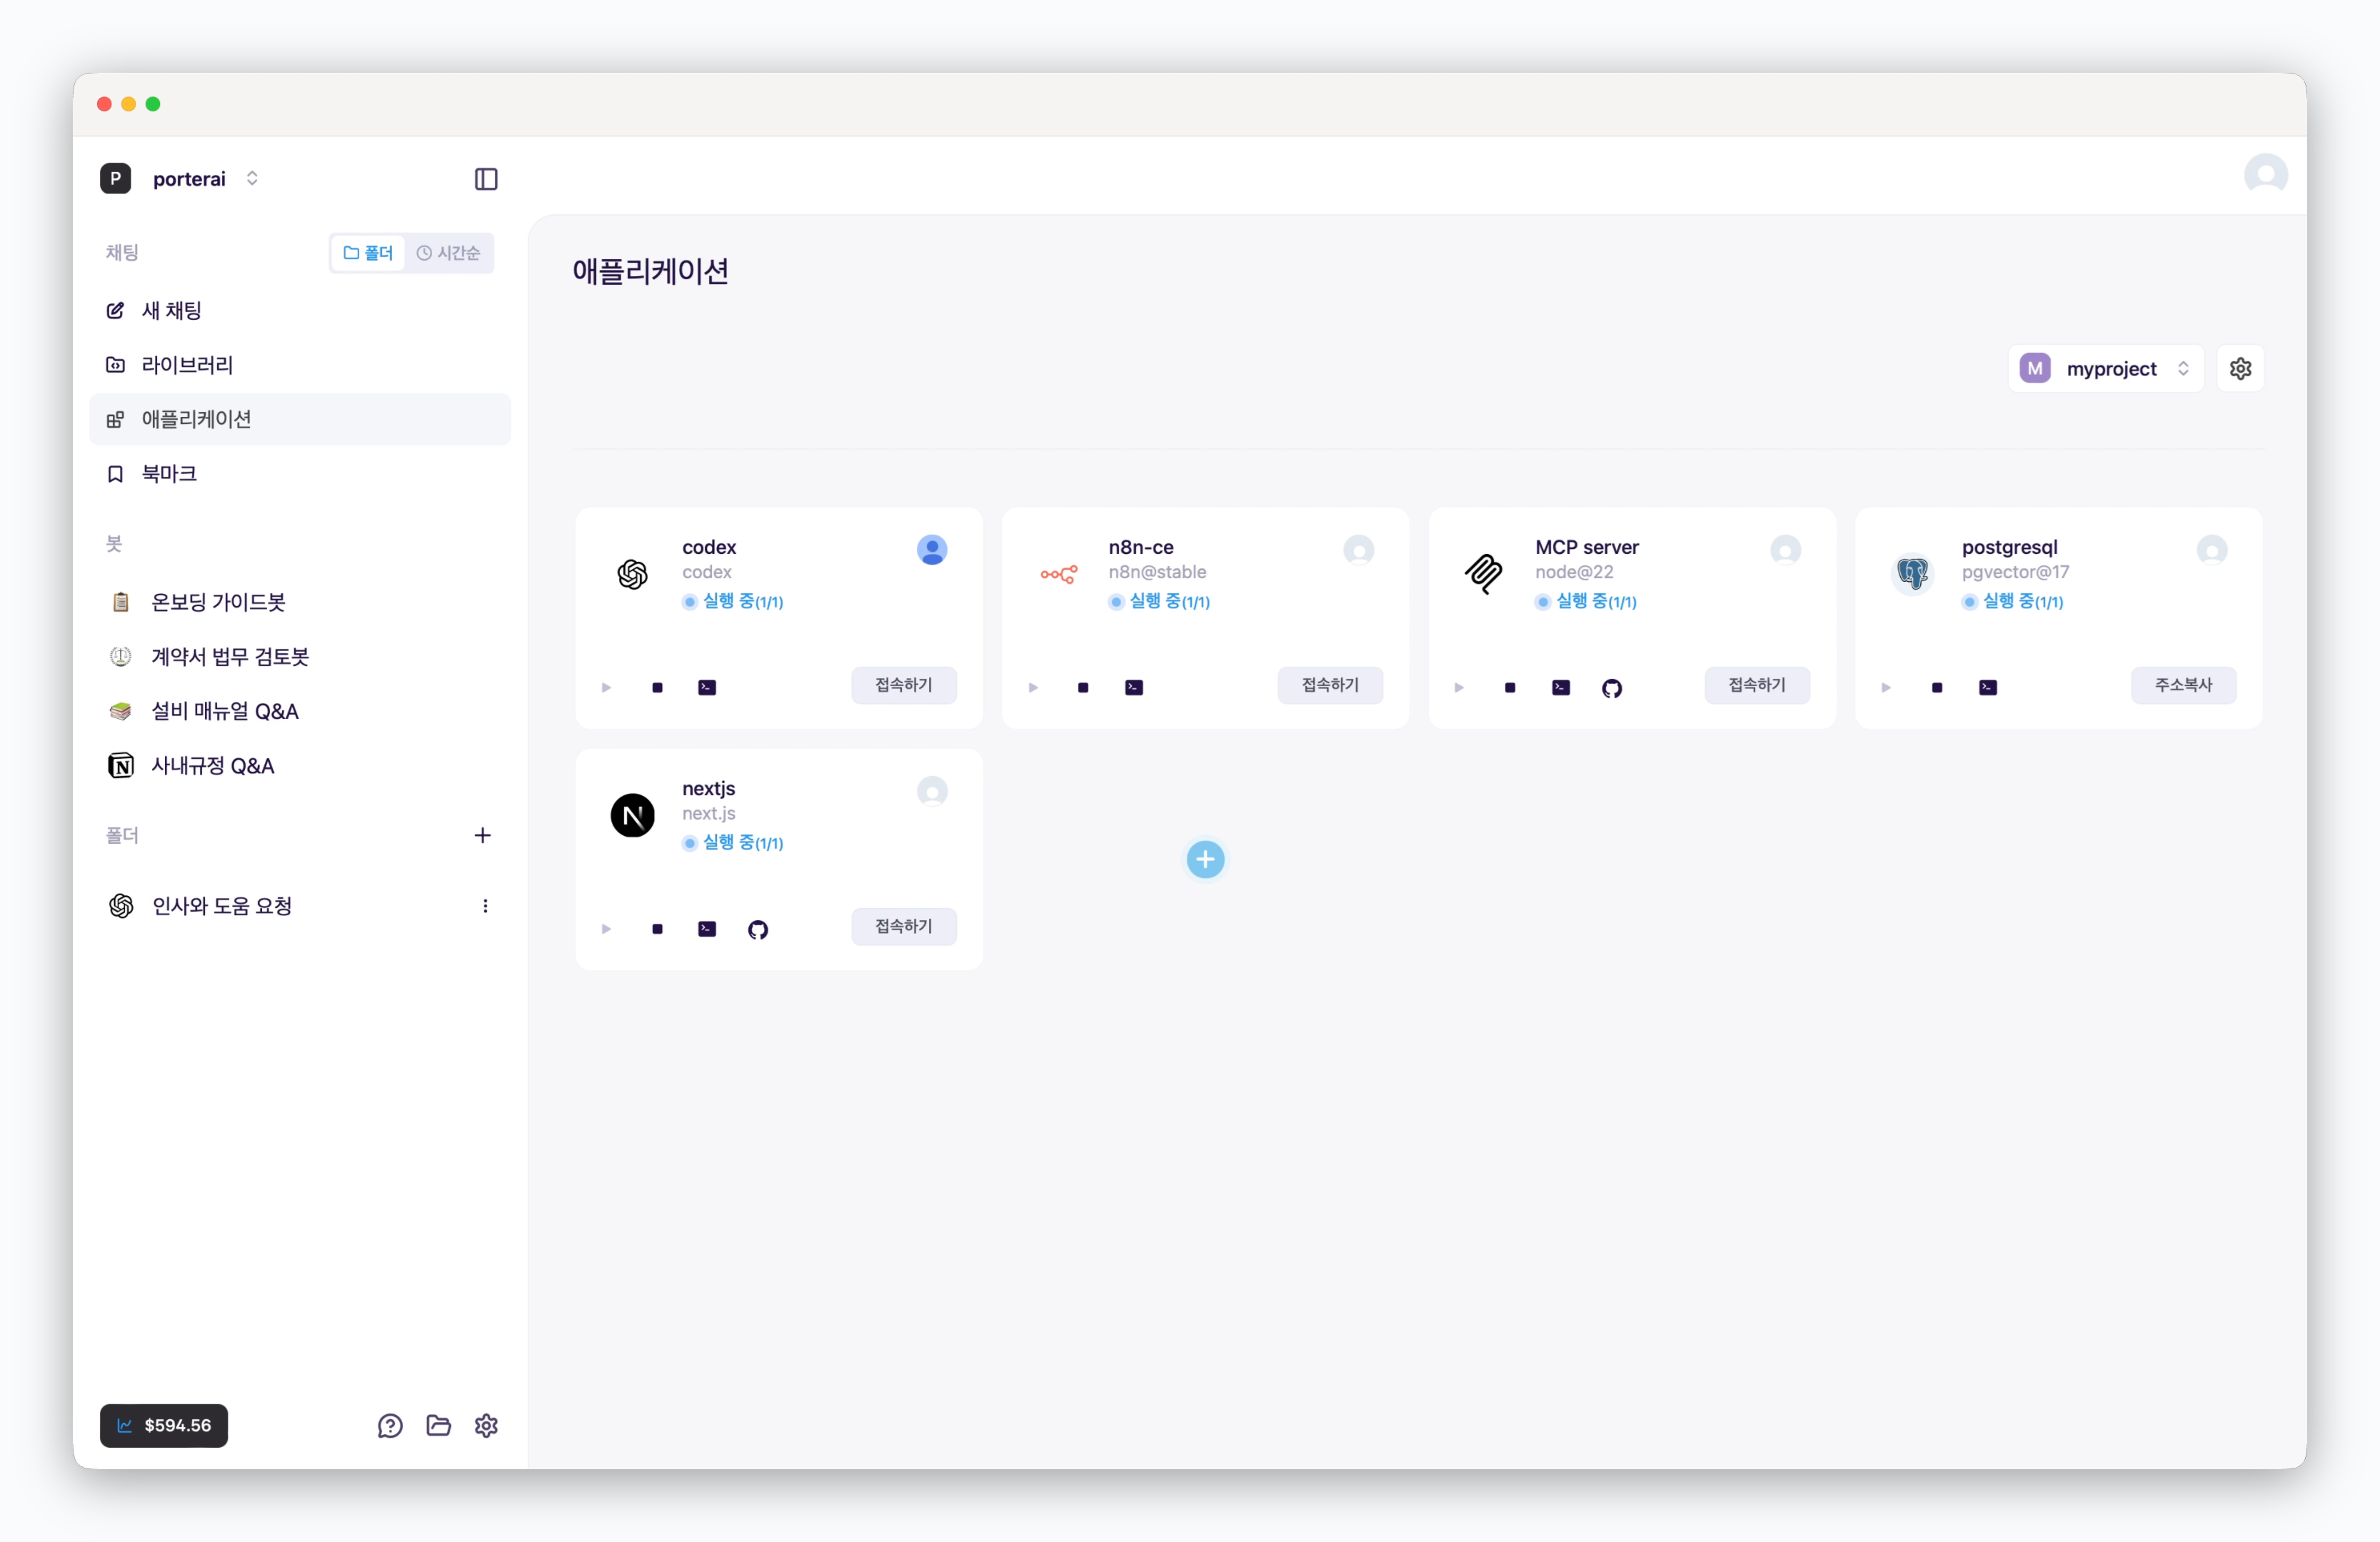
Task: Click the nextjs app logo thumbnail
Action: [x=632, y=817]
